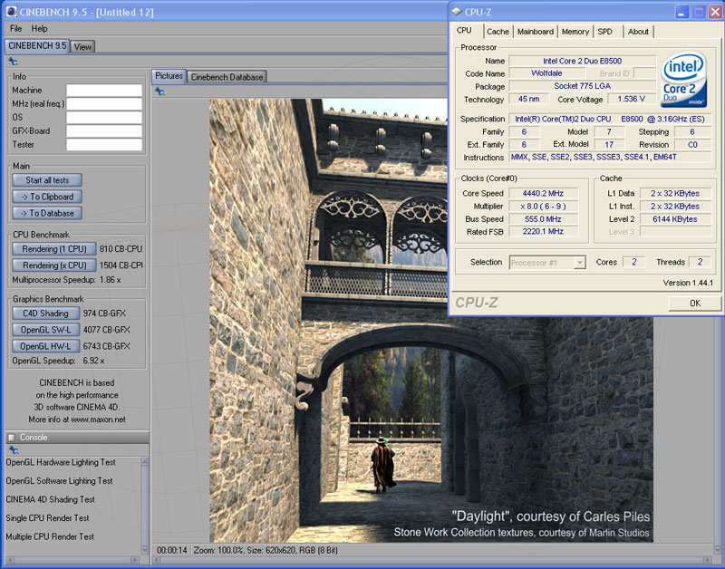Click the pin icon under the Console header
The width and height of the screenshot is (725, 569).
tap(14, 449)
